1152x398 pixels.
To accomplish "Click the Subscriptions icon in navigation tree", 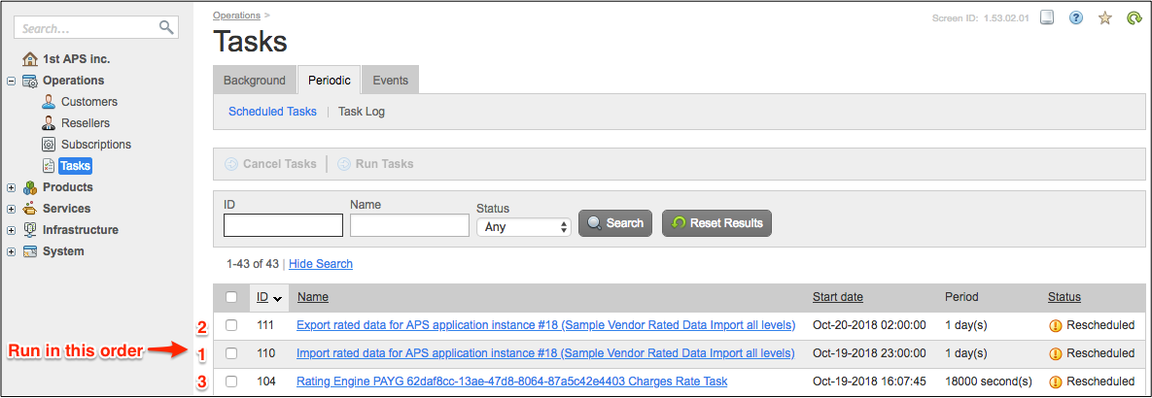I will point(49,145).
